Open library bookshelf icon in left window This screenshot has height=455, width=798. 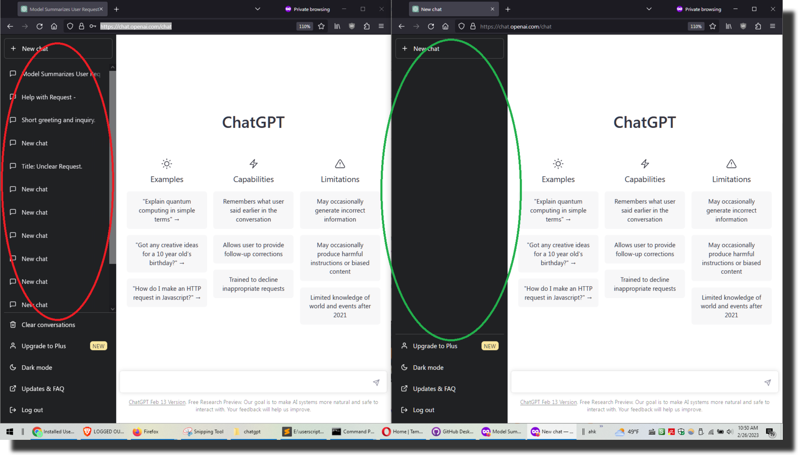click(338, 26)
